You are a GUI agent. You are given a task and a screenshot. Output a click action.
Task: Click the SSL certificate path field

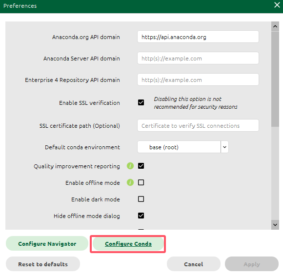tap(198, 125)
